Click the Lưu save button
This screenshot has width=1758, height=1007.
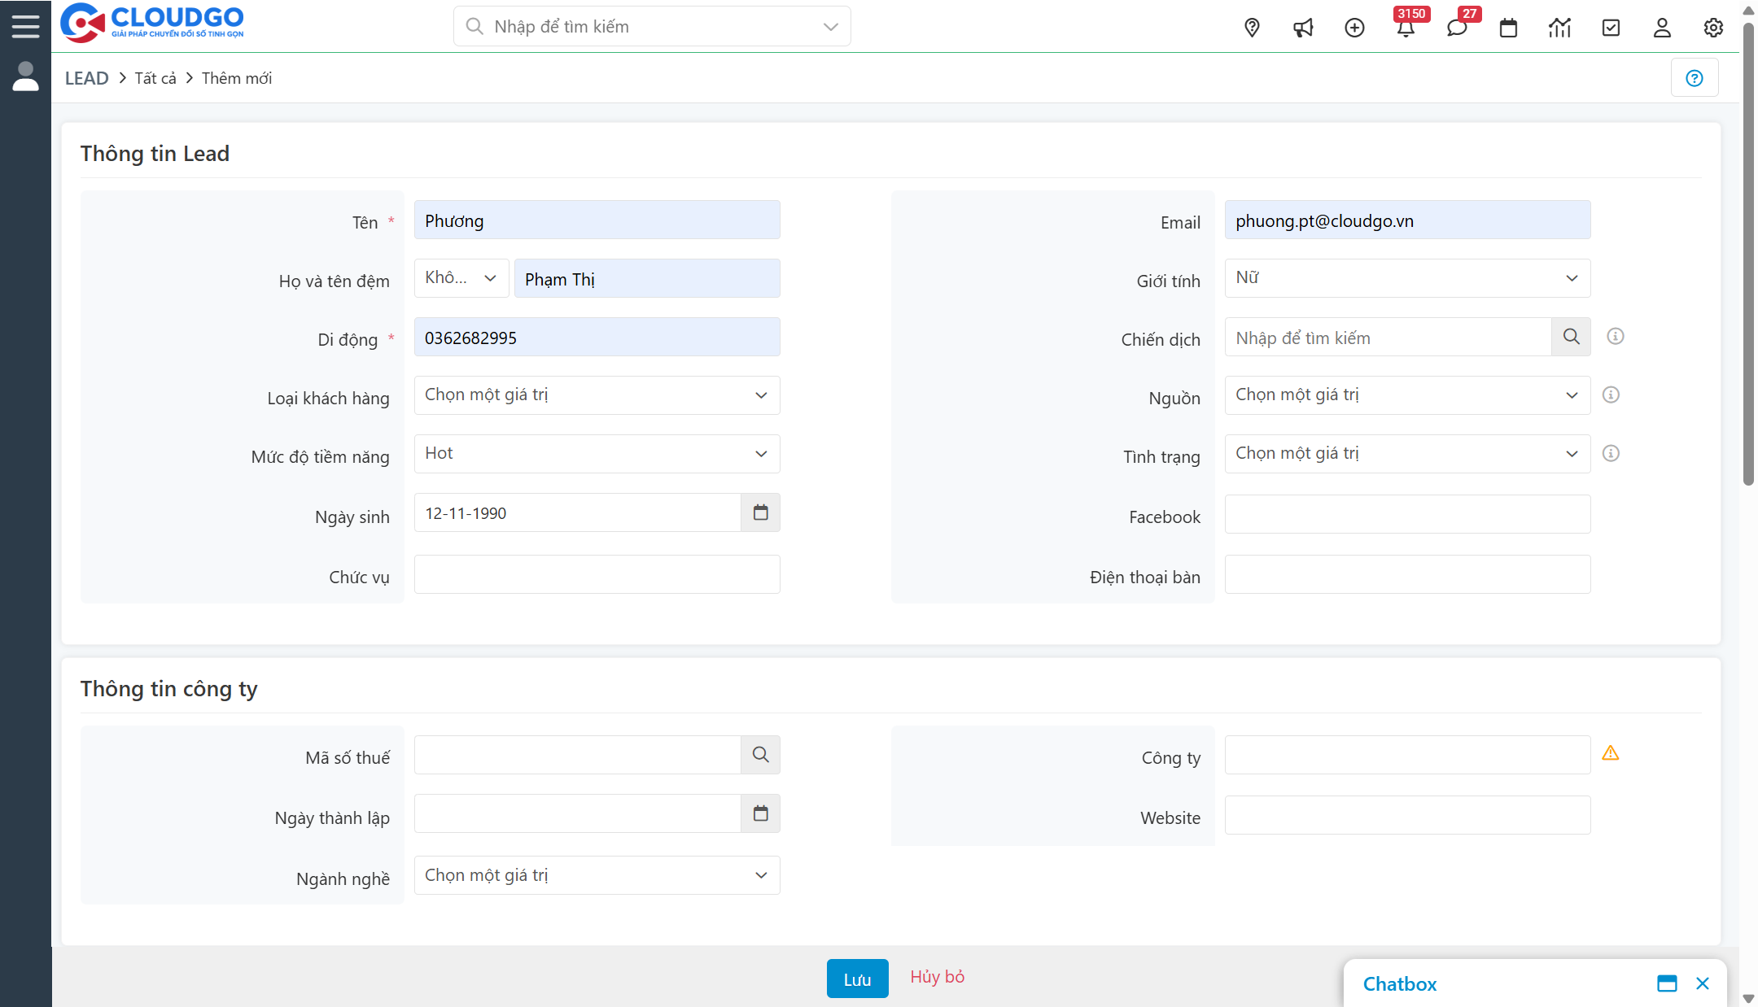click(857, 979)
